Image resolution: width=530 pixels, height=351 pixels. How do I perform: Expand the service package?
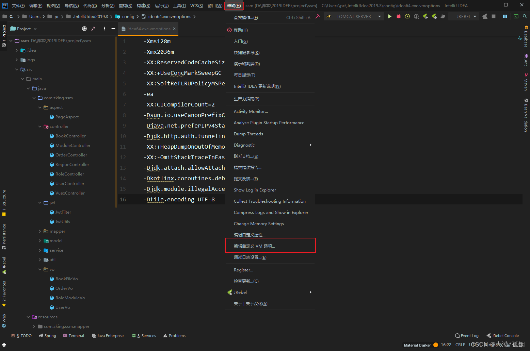tap(40, 250)
